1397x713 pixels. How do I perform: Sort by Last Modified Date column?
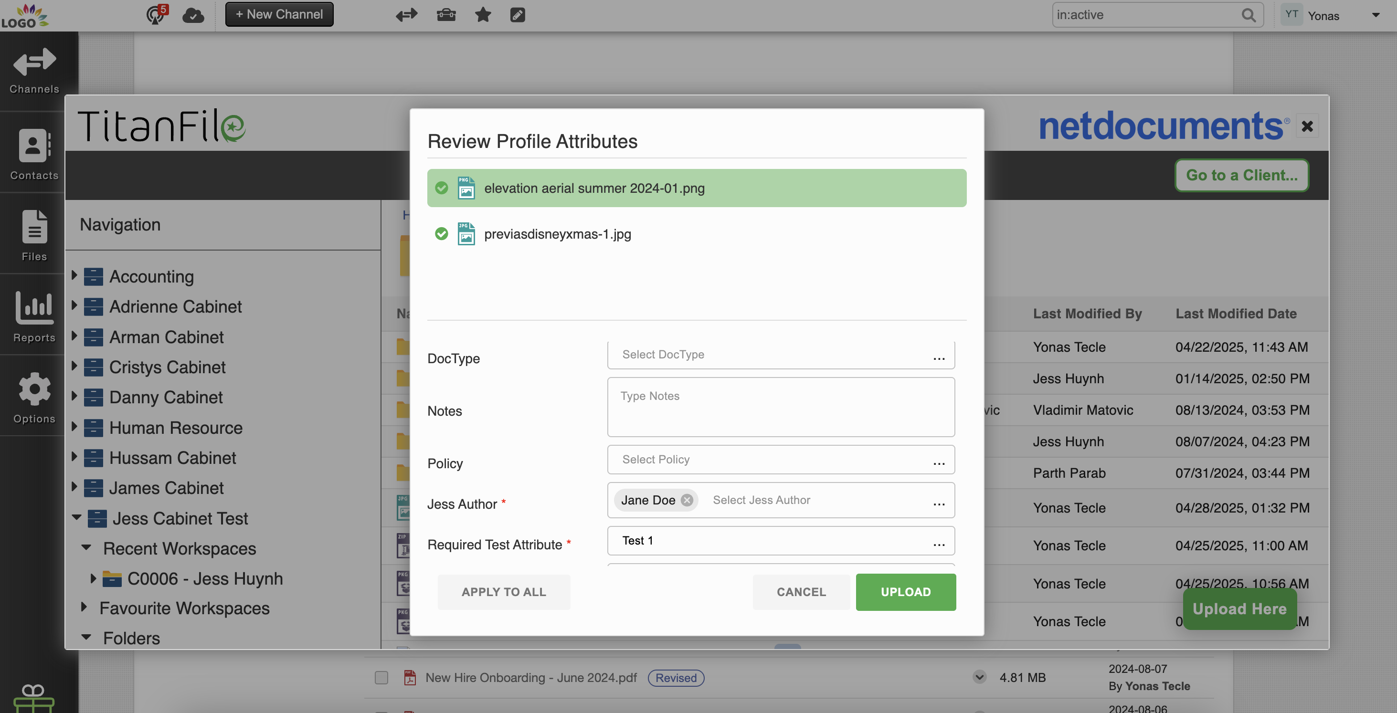click(x=1236, y=314)
